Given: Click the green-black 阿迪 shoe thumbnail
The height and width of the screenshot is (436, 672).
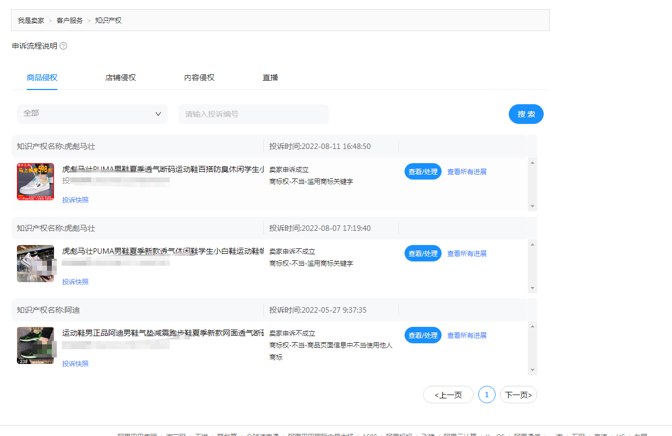Looking at the screenshot, I should coord(35,345).
